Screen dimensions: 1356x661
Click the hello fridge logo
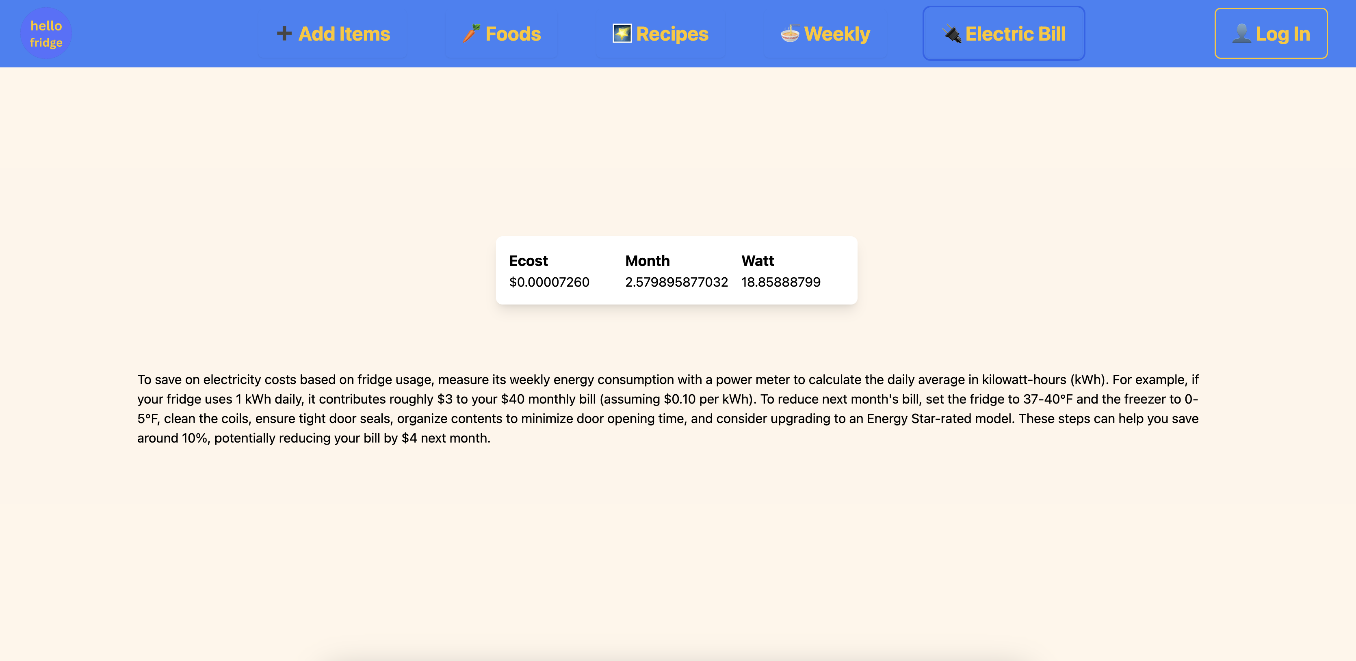tap(46, 34)
